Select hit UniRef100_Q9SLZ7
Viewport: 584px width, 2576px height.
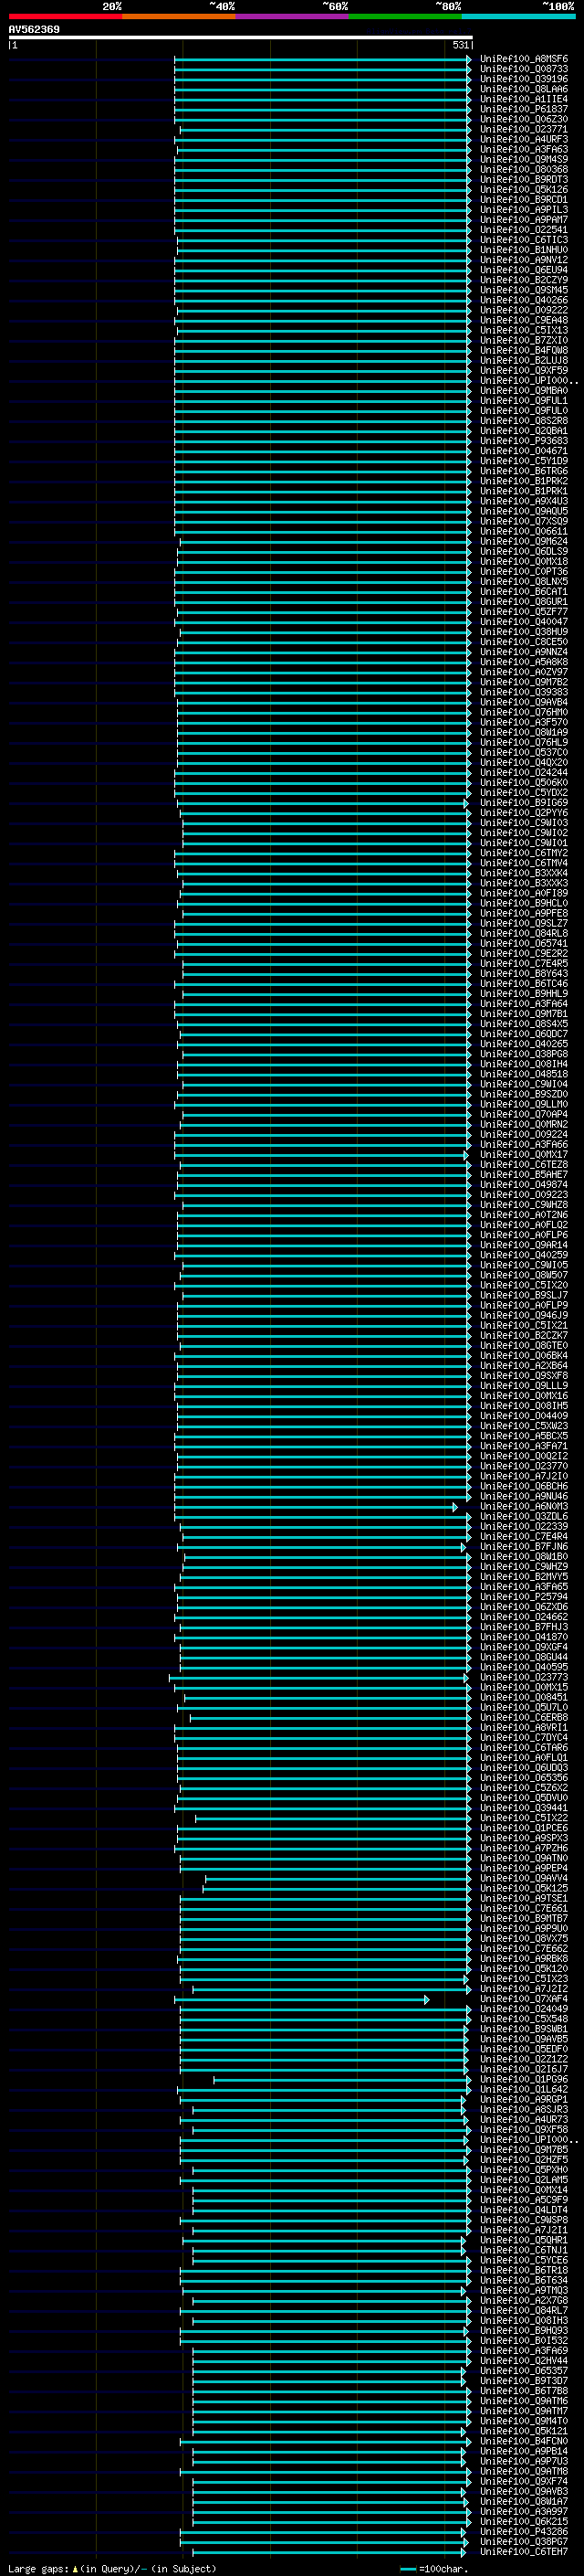coord(524,923)
